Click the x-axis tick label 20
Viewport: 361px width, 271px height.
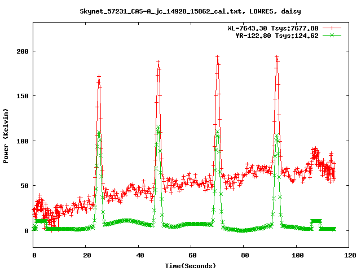(87, 255)
